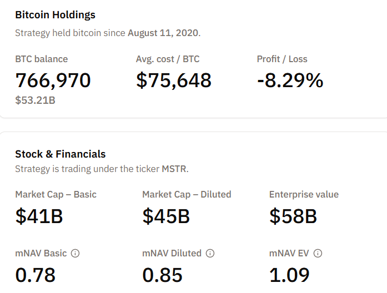The height and width of the screenshot is (293, 387).
Task: Click the $53.21B balance value
Action: click(35, 100)
